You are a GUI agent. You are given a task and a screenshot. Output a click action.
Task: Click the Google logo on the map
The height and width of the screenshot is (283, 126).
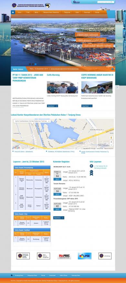(16, 148)
